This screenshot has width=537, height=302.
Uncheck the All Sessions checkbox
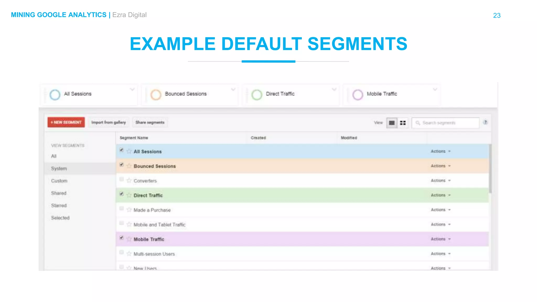[121, 150]
